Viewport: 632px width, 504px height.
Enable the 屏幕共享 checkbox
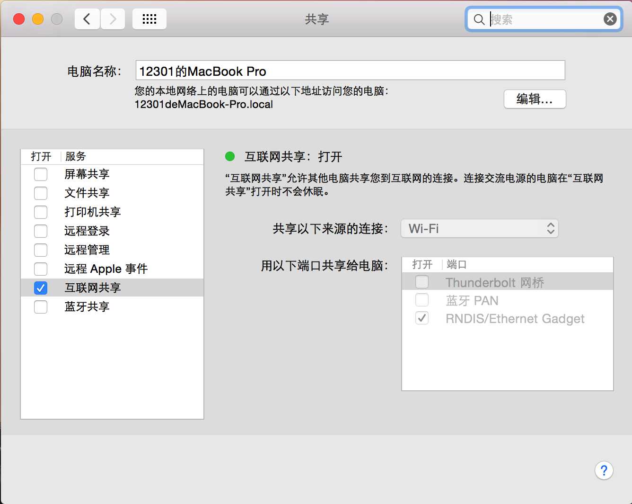(41, 174)
